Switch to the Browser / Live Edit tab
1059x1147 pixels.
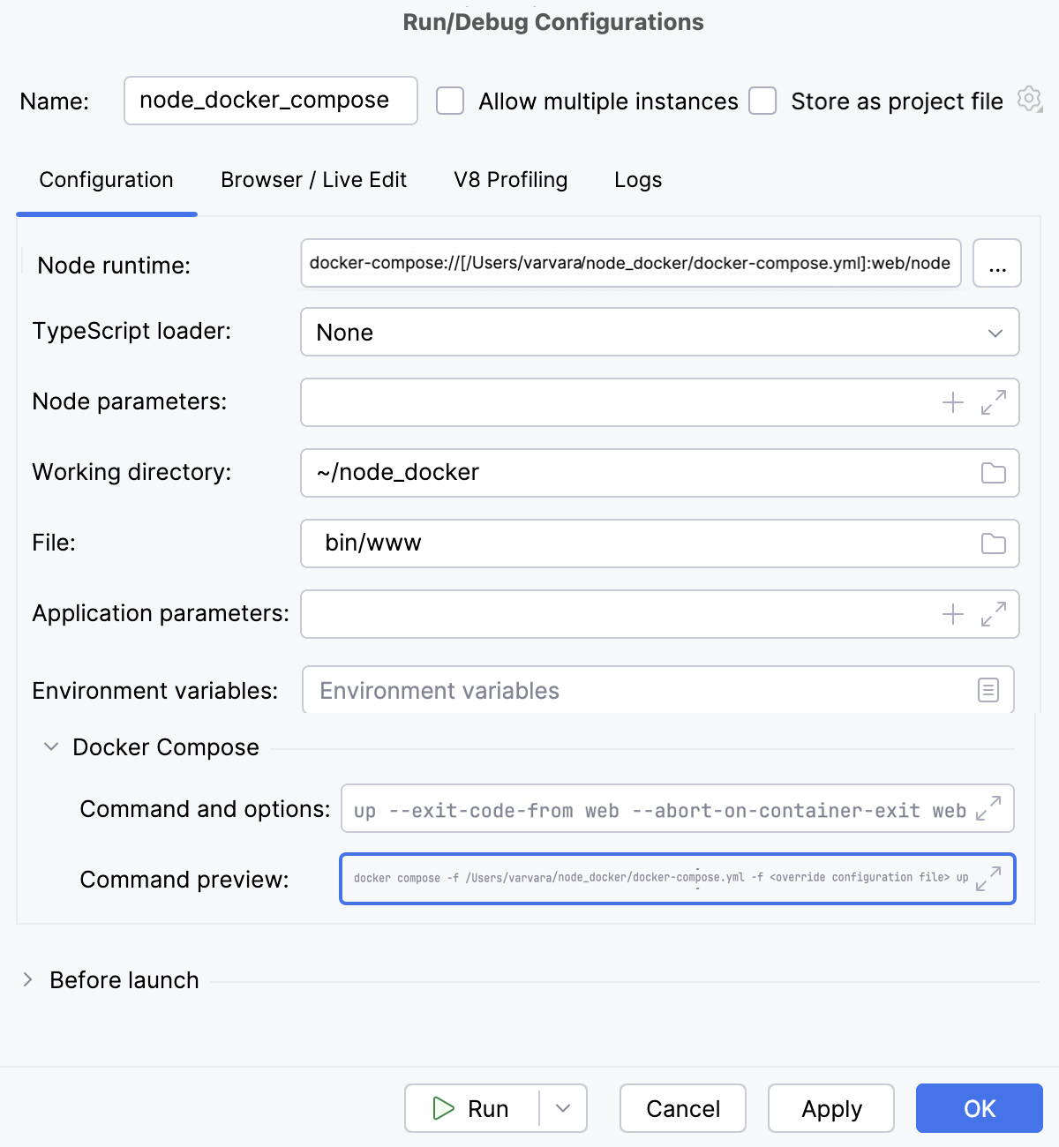[313, 180]
